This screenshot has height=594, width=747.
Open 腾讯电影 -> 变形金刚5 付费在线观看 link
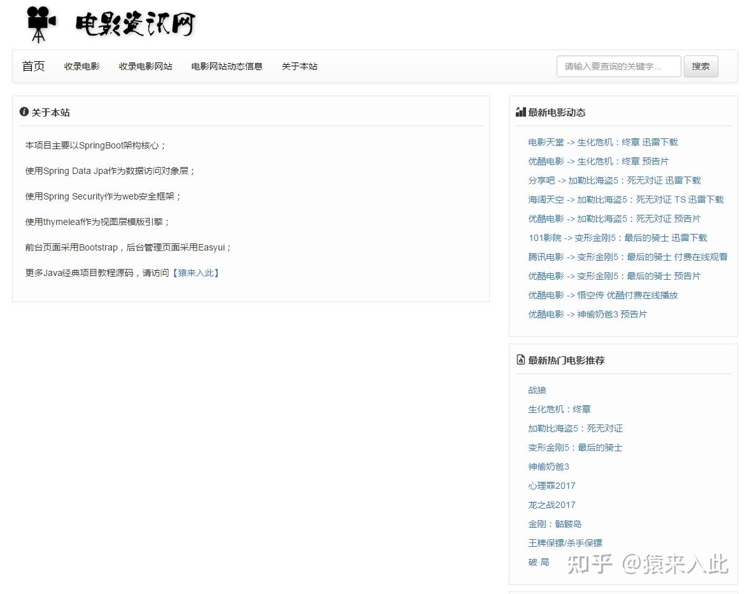(x=628, y=256)
